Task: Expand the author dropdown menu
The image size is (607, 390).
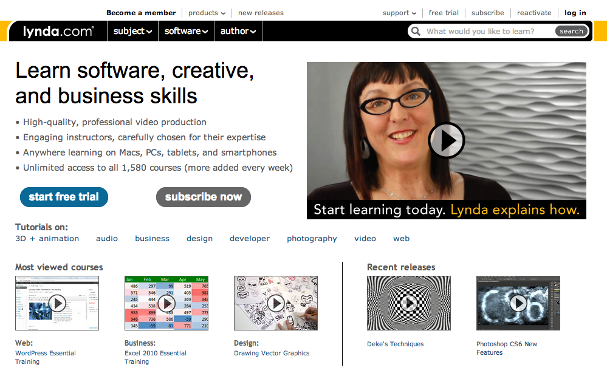Action: pyautogui.click(x=238, y=32)
